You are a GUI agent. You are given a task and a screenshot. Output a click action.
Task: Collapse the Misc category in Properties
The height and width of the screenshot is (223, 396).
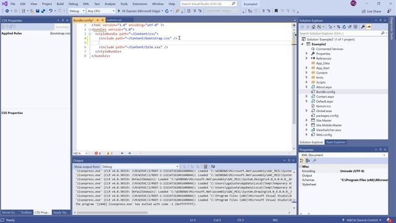301,167
